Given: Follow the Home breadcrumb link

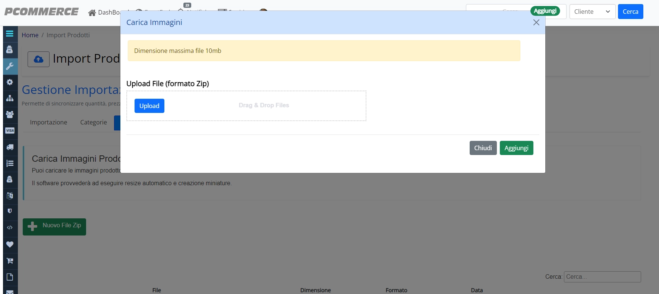Looking at the screenshot, I should 30,35.
